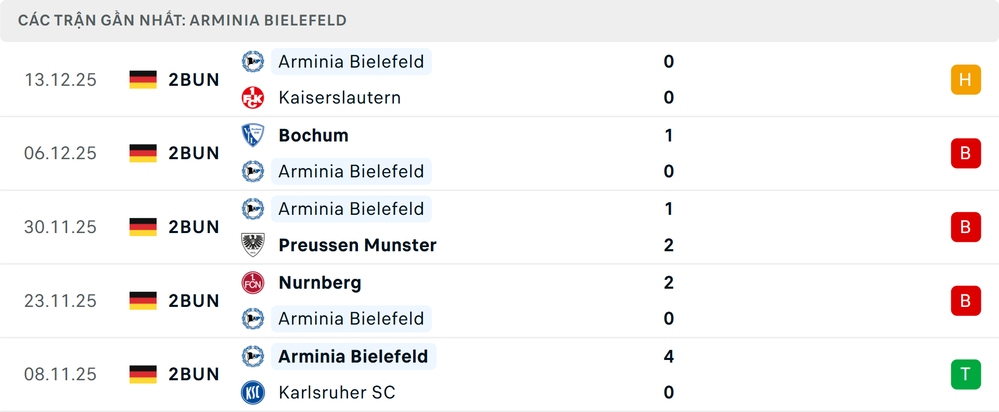Click the green T win badge
The height and width of the screenshot is (412, 999).
point(966,374)
